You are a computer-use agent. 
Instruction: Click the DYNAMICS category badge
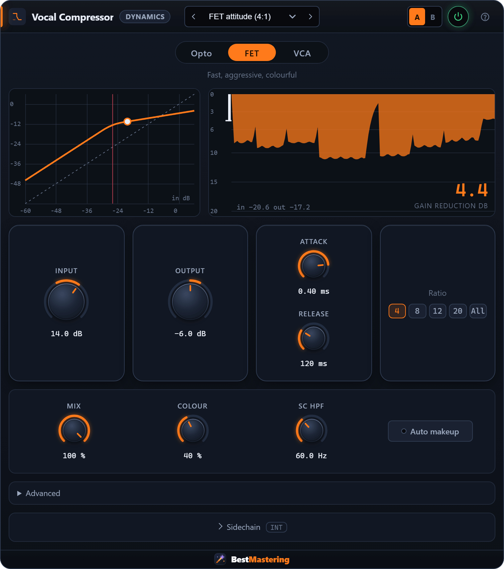(145, 17)
